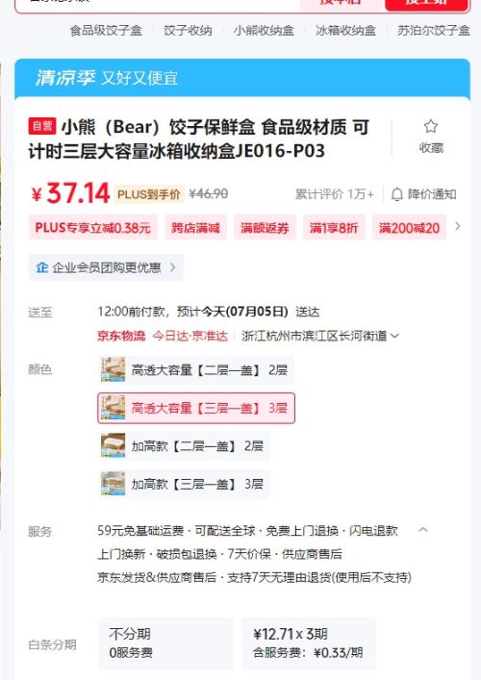Collapse the 服务 details with up chevron
The width and height of the screenshot is (481, 680).
(423, 530)
